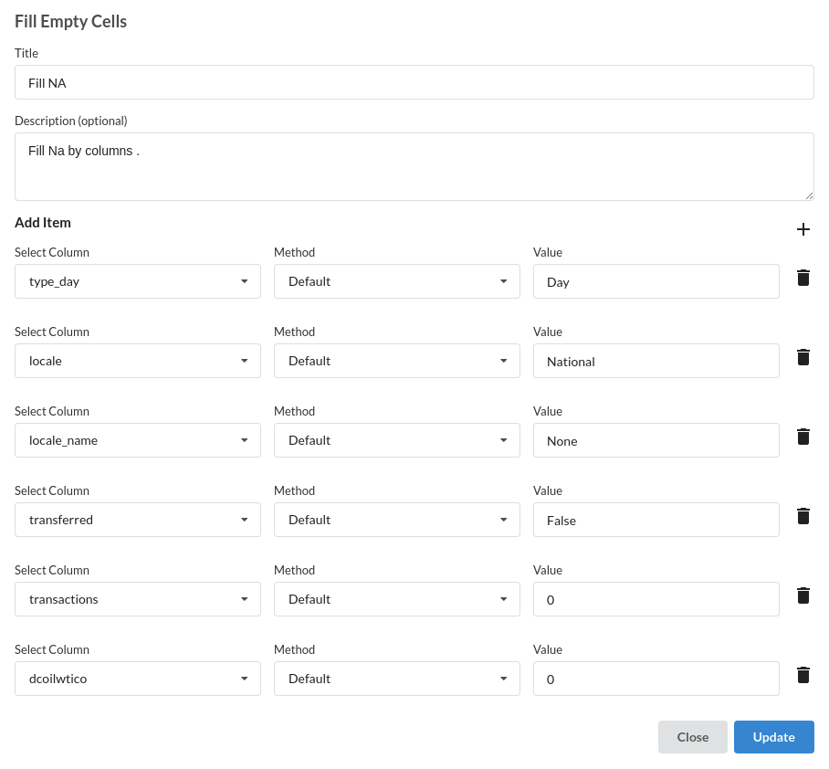Remove the locale row using trash icon
Viewport: 829px width, 769px height.
click(803, 357)
